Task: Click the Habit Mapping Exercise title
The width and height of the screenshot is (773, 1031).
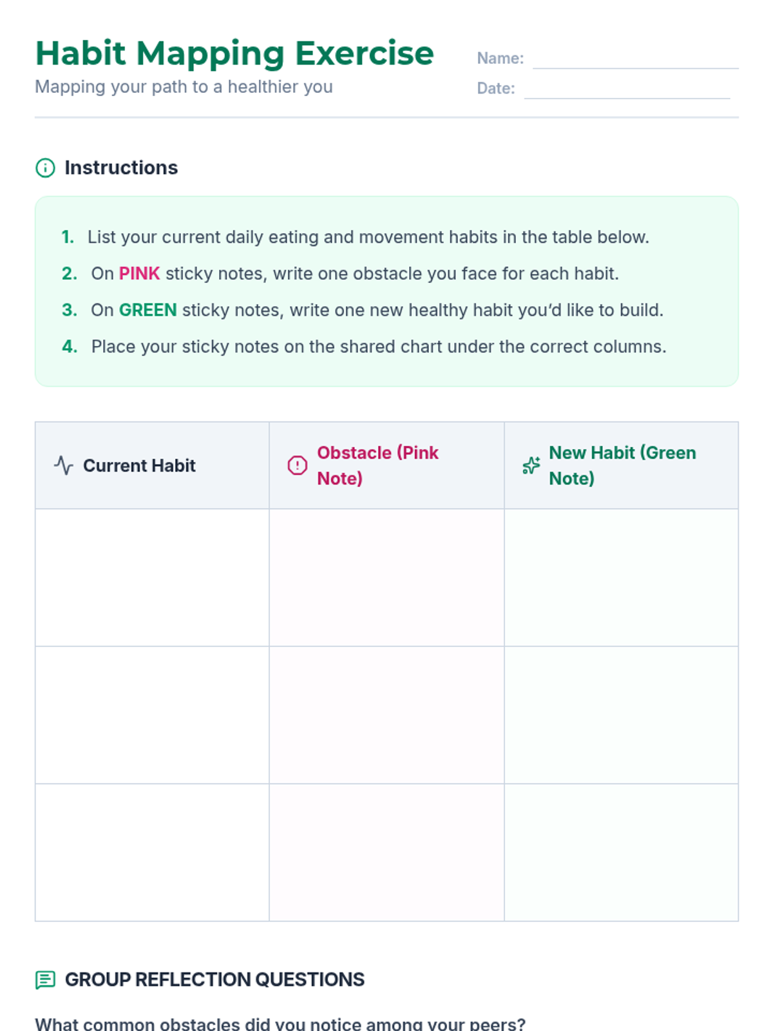Action: coord(234,53)
